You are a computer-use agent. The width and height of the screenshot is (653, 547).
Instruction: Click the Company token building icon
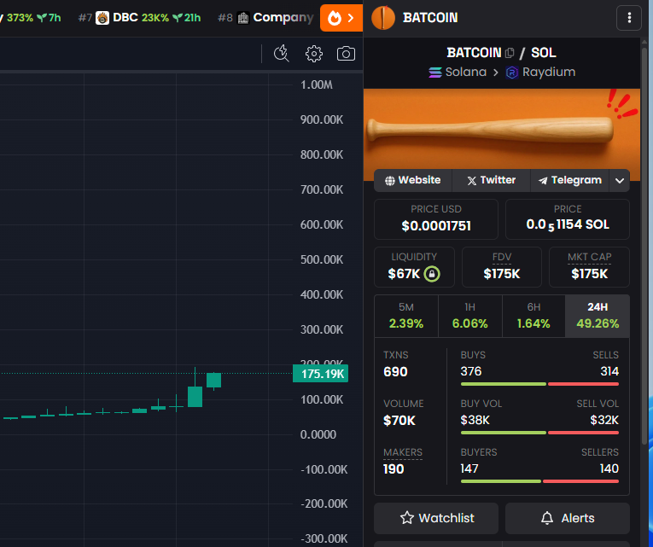pyautogui.click(x=243, y=18)
